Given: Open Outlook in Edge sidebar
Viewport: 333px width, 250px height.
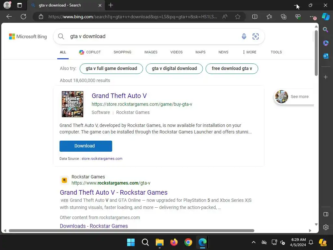Looking at the screenshot, I should (326, 56).
